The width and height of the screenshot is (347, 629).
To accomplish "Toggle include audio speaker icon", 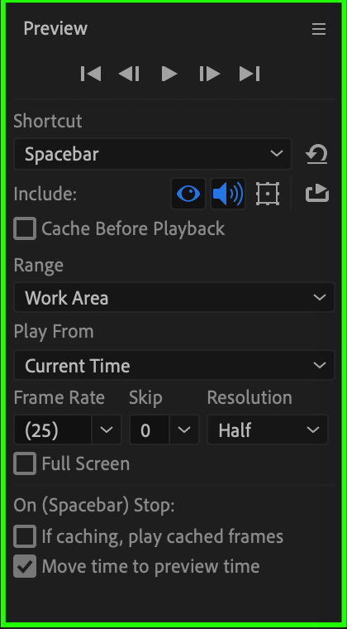I will click(x=228, y=194).
